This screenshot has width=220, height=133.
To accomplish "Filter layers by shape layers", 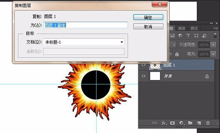I will [x=196, y=35].
